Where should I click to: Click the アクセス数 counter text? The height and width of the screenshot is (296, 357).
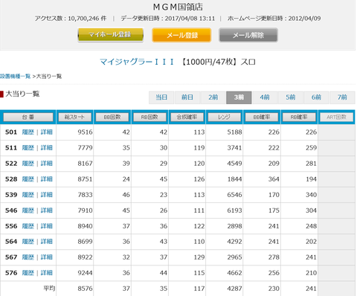tap(71, 19)
